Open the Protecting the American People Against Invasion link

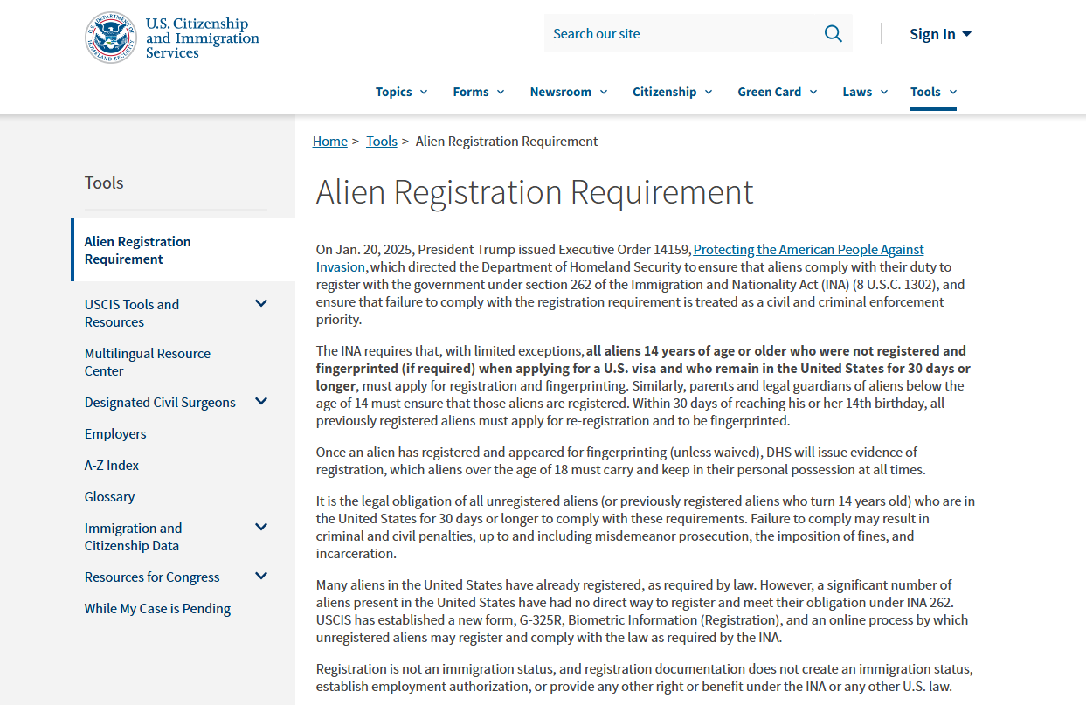[x=808, y=249]
